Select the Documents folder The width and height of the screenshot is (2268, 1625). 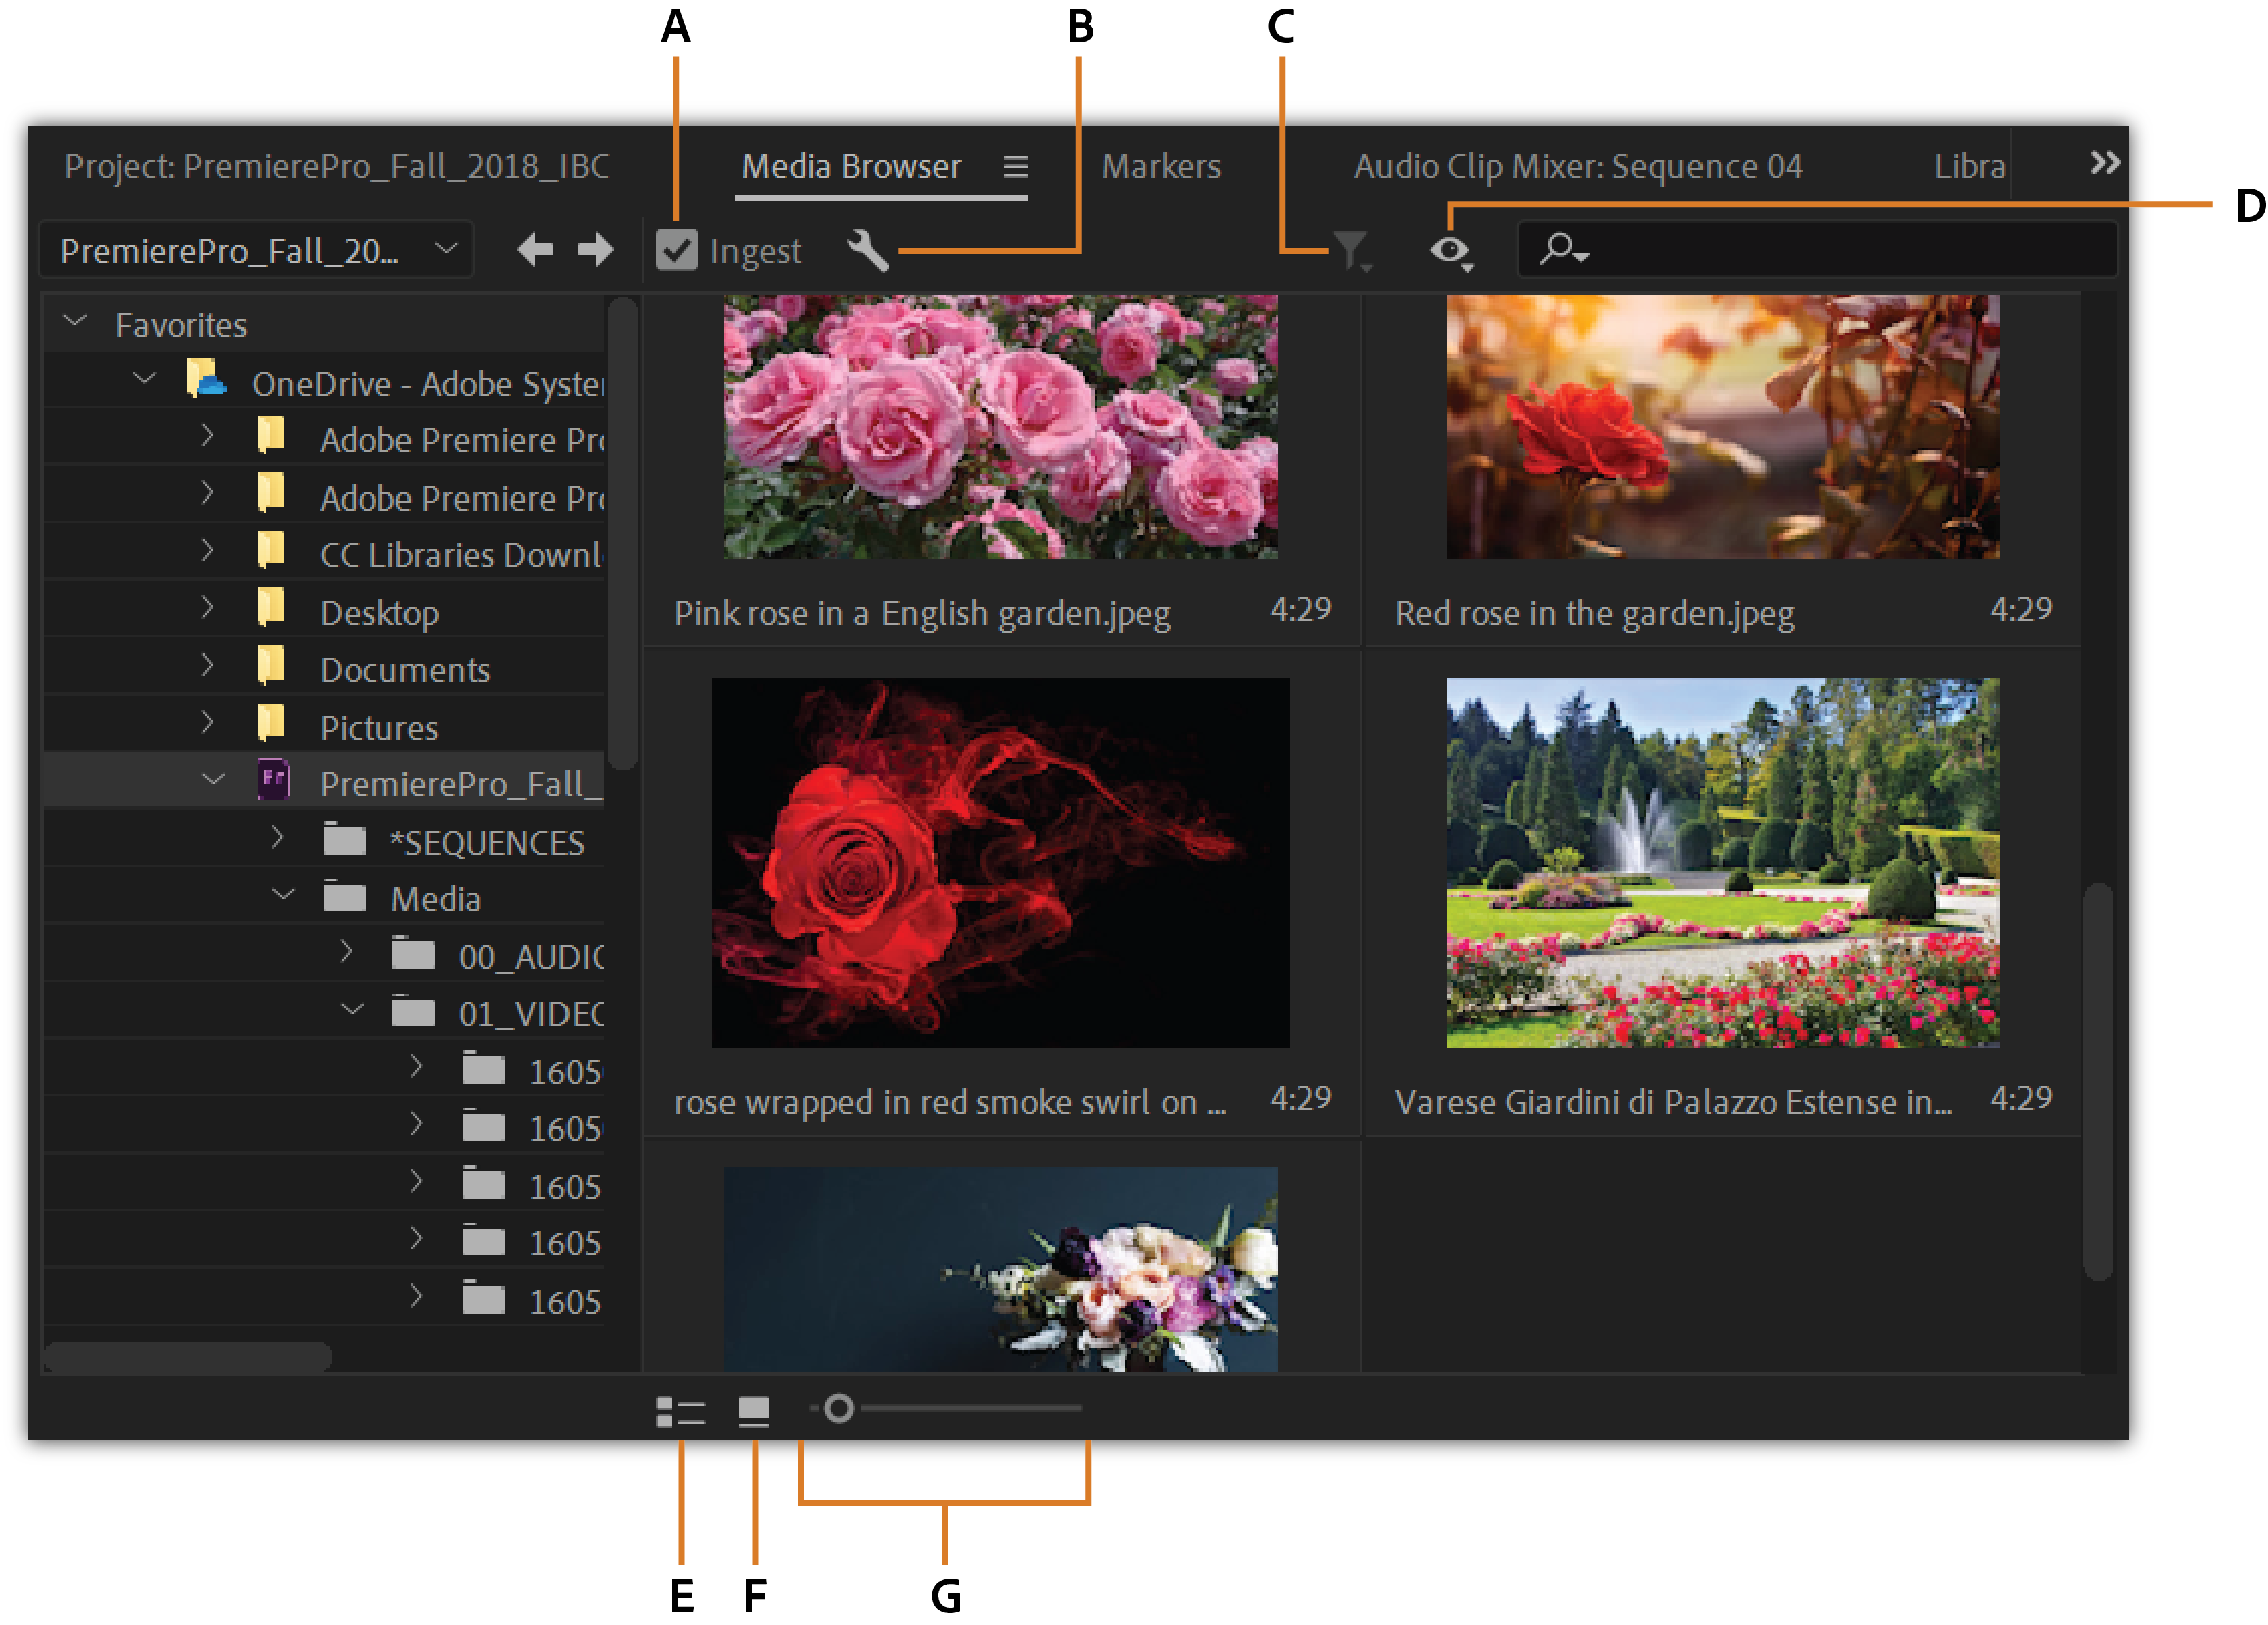point(404,670)
